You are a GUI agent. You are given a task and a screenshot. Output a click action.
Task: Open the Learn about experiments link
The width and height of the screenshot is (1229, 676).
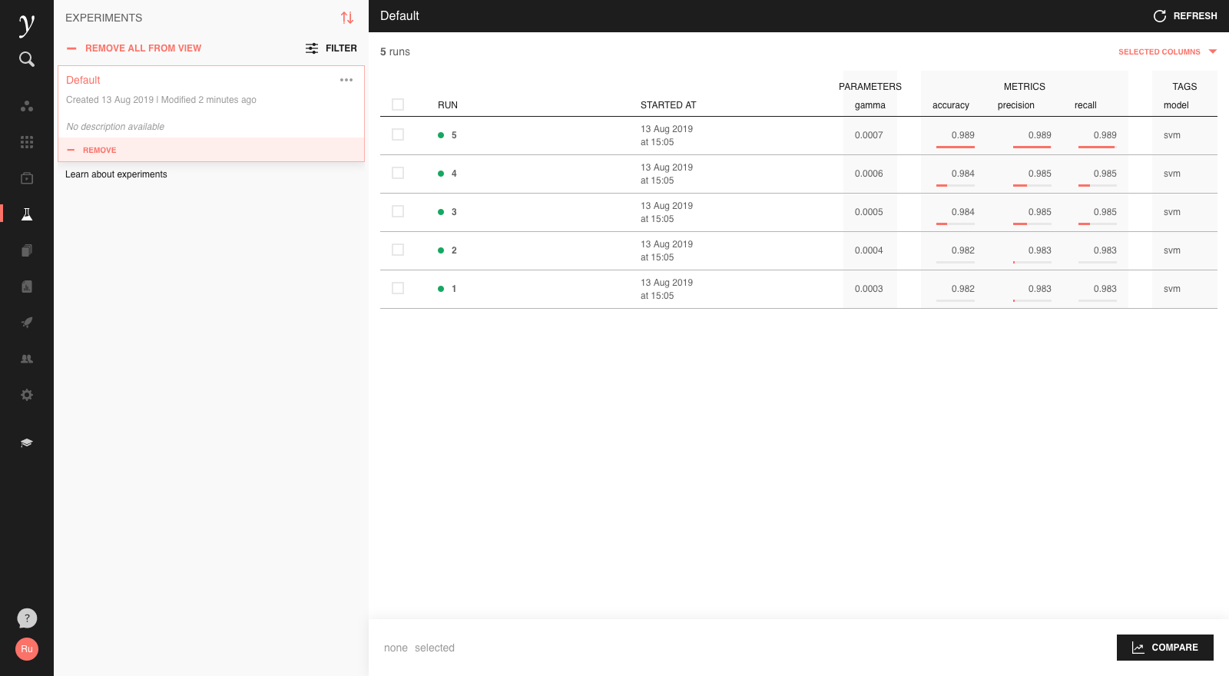[116, 174]
